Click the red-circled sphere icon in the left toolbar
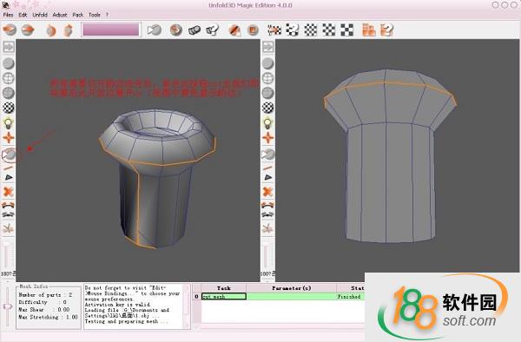The height and width of the screenshot is (342, 521). pos(9,155)
